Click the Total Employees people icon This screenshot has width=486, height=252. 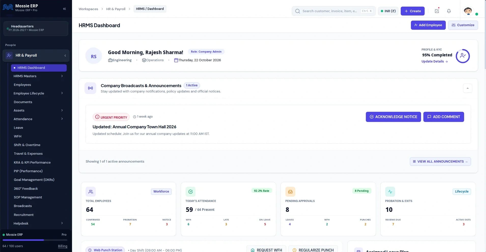tap(91, 192)
